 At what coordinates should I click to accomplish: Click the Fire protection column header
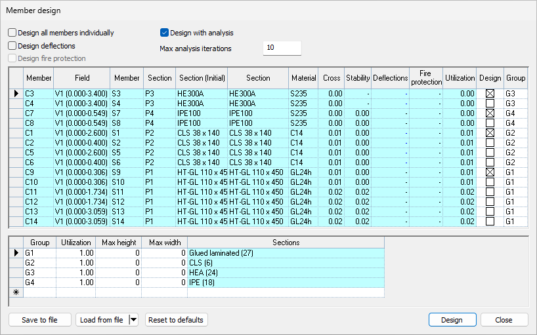425,78
